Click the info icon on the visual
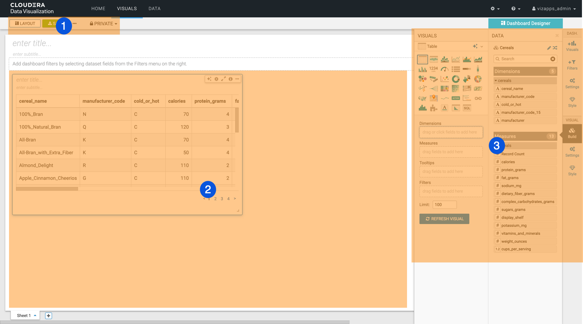Image resolution: width=583 pixels, height=324 pixels. pos(230,79)
